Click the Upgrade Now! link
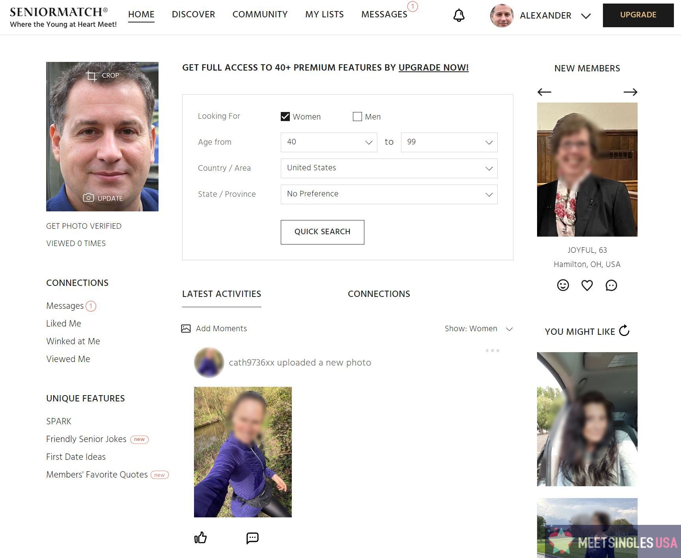Screen dimensions: 681x558 pos(433,67)
